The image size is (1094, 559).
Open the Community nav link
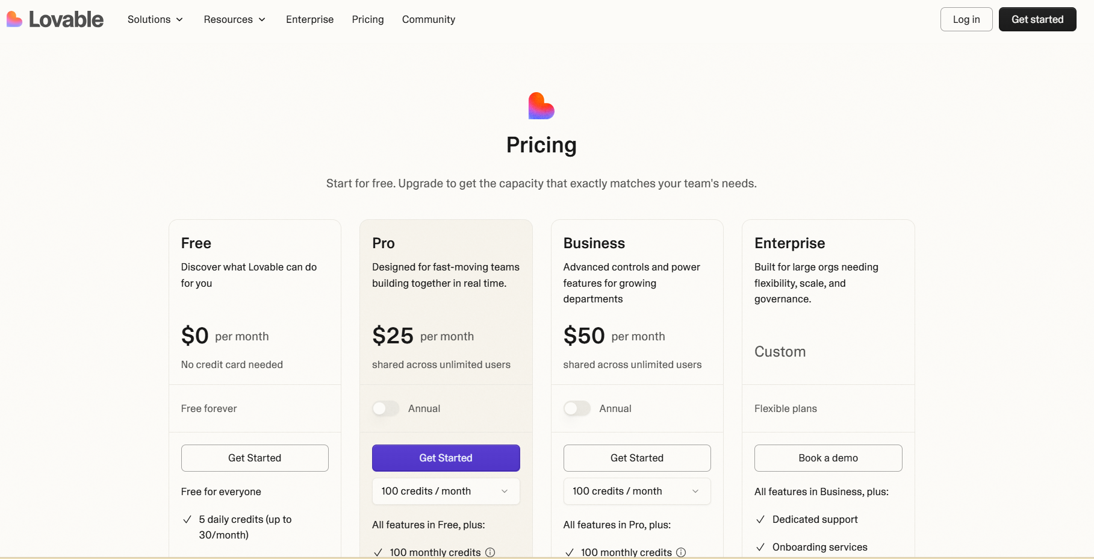tap(428, 19)
